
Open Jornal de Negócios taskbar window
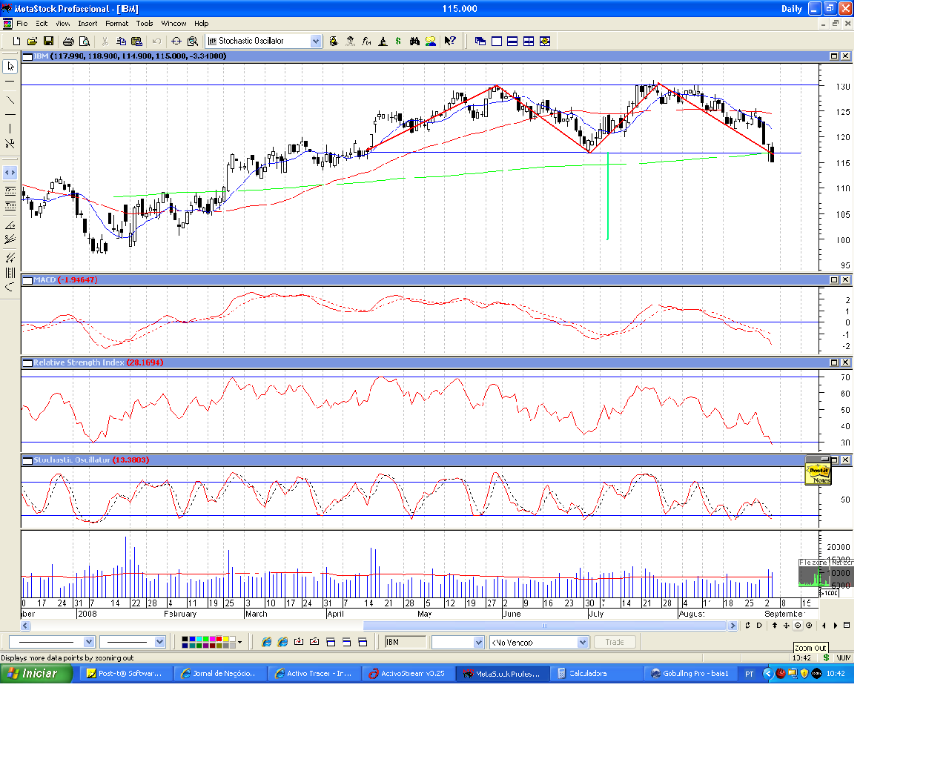[220, 673]
